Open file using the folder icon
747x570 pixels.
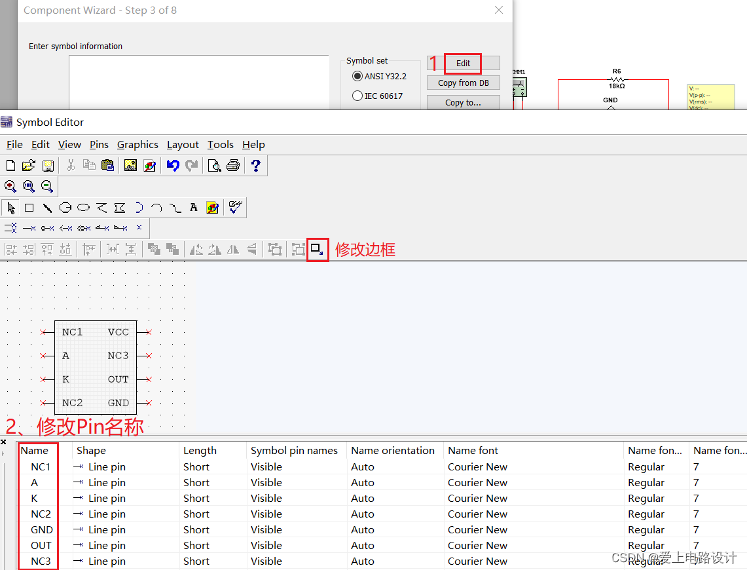click(29, 165)
